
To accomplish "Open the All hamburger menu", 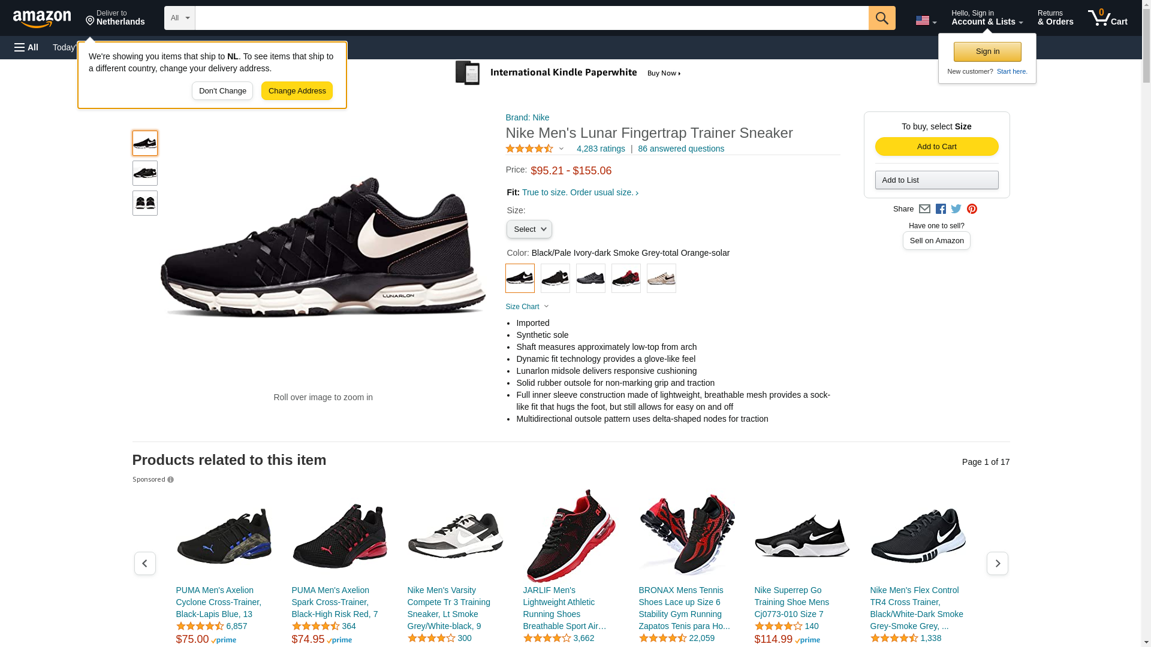I will pos(26,47).
